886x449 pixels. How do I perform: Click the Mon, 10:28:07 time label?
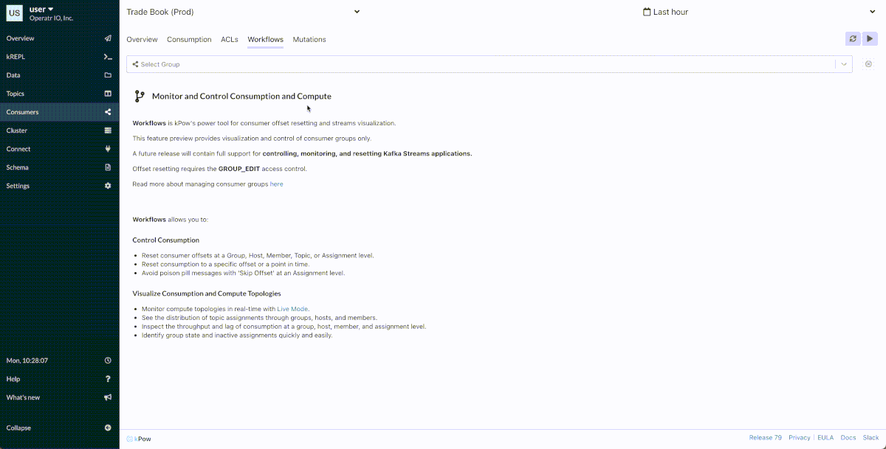pos(27,361)
